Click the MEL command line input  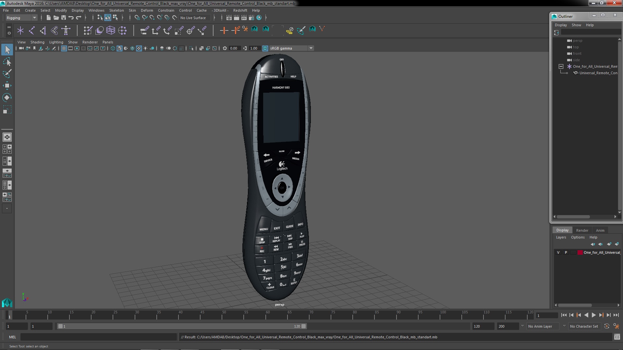99,337
